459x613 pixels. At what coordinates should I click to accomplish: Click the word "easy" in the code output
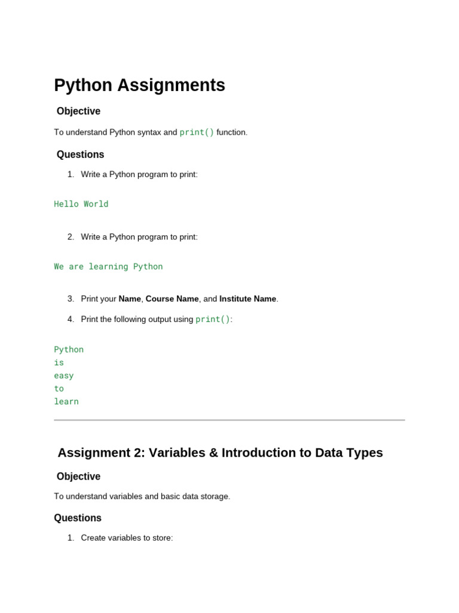pyautogui.click(x=64, y=376)
